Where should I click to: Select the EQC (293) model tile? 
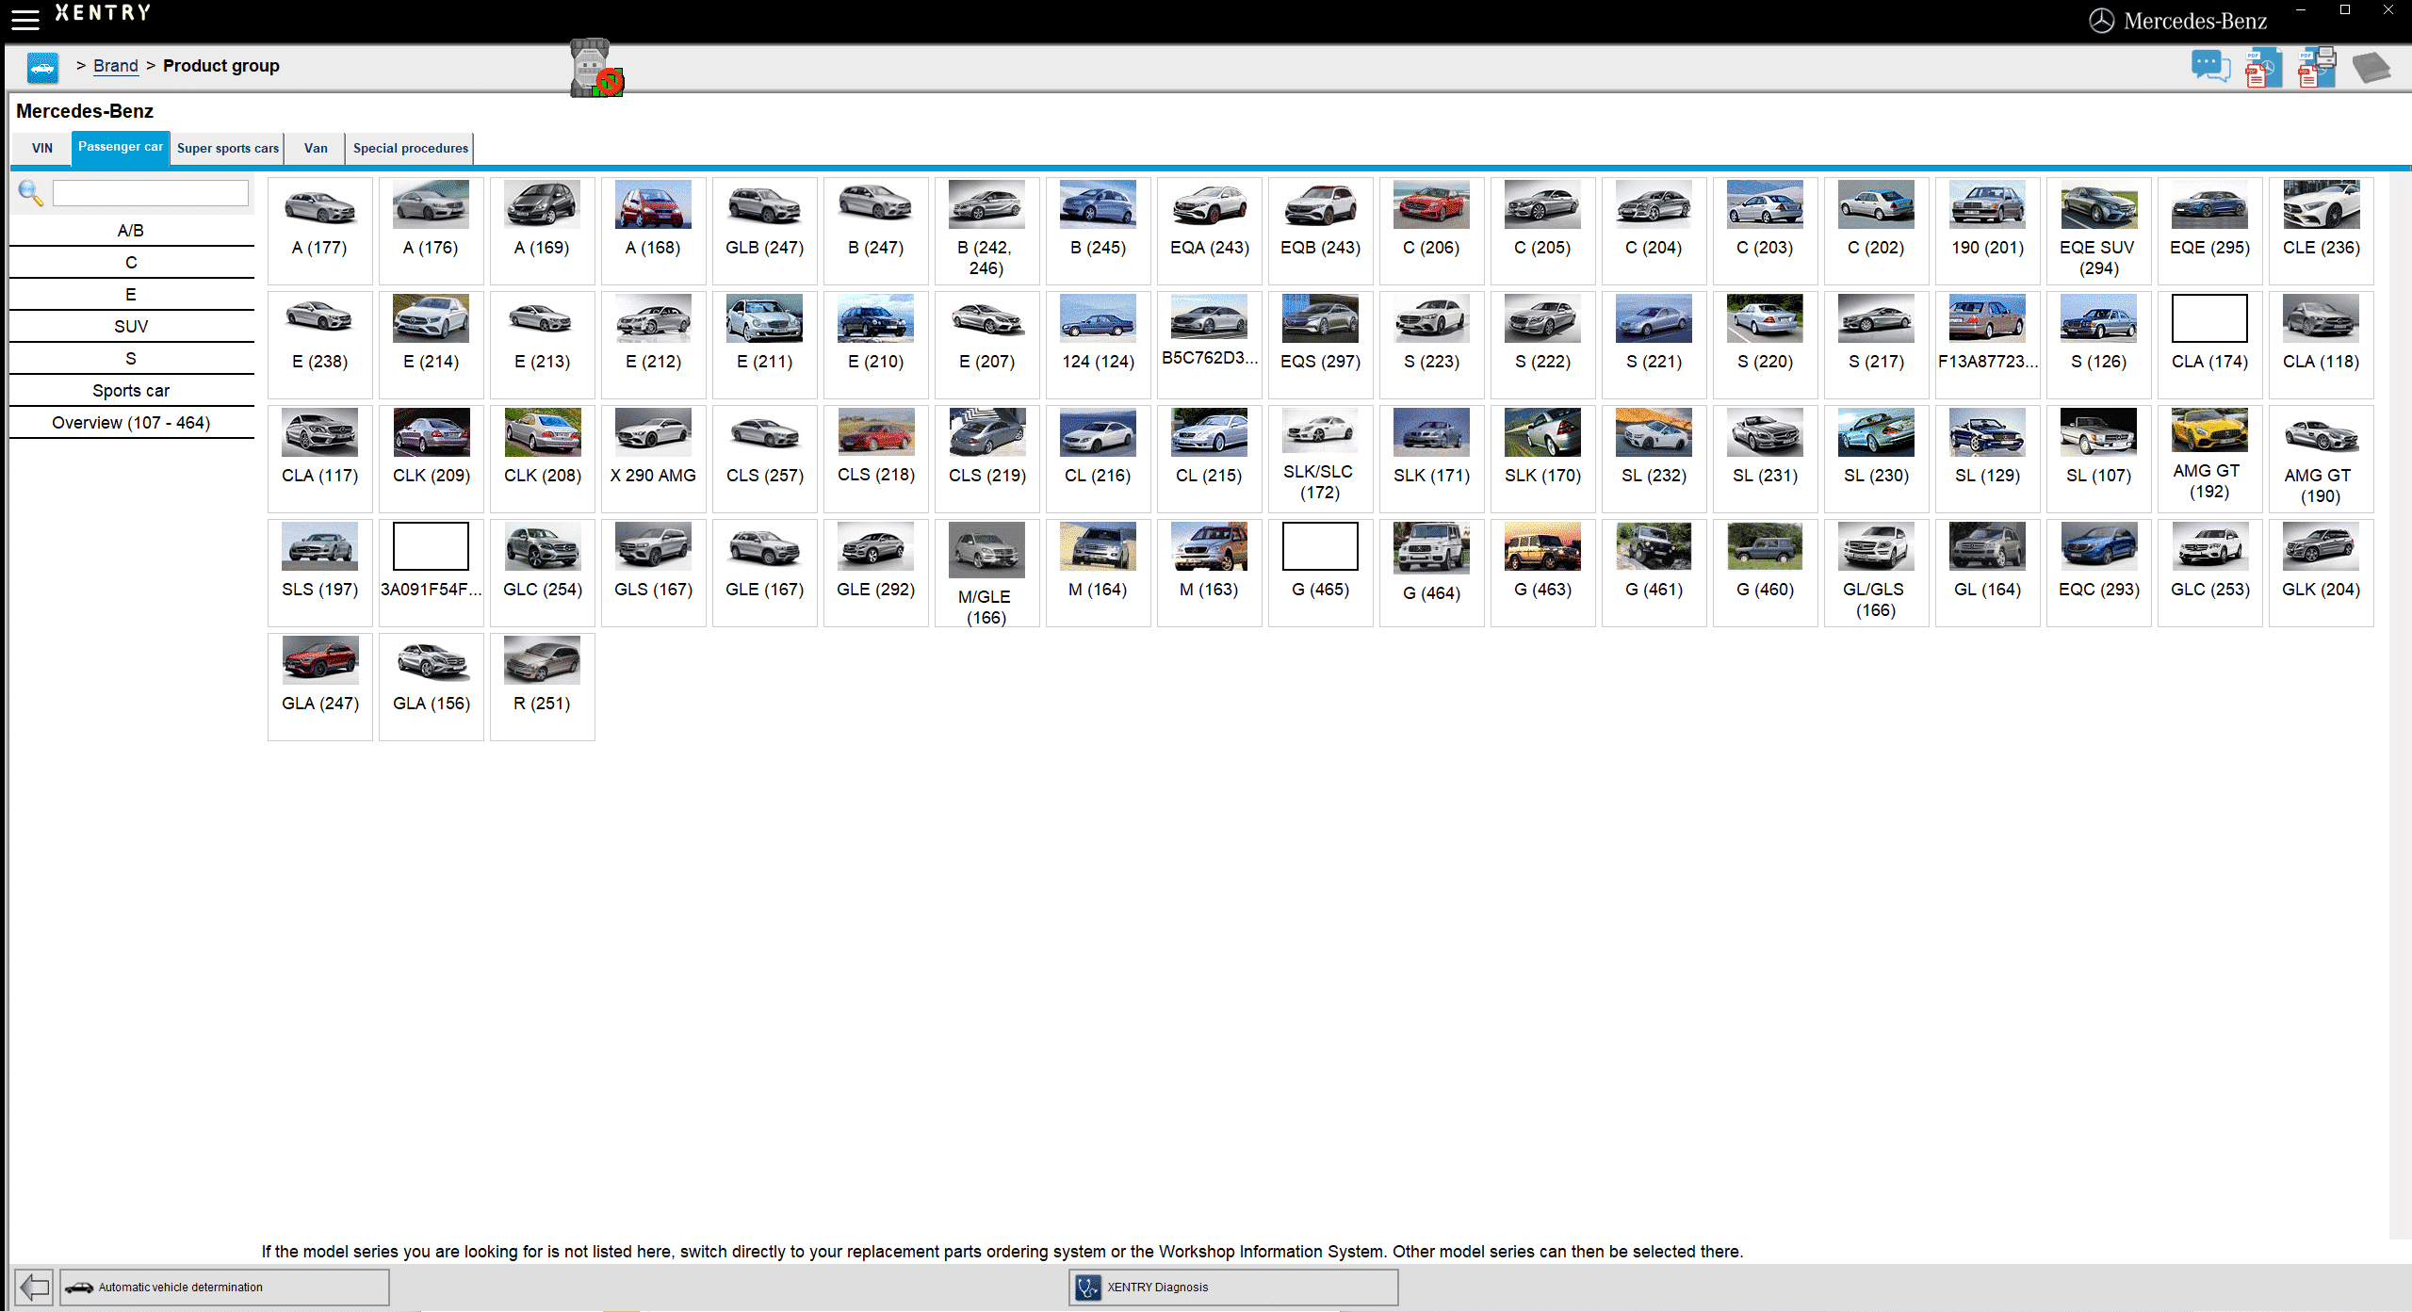(x=2099, y=573)
